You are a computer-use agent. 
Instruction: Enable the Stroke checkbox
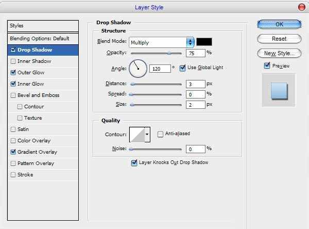tap(13, 175)
